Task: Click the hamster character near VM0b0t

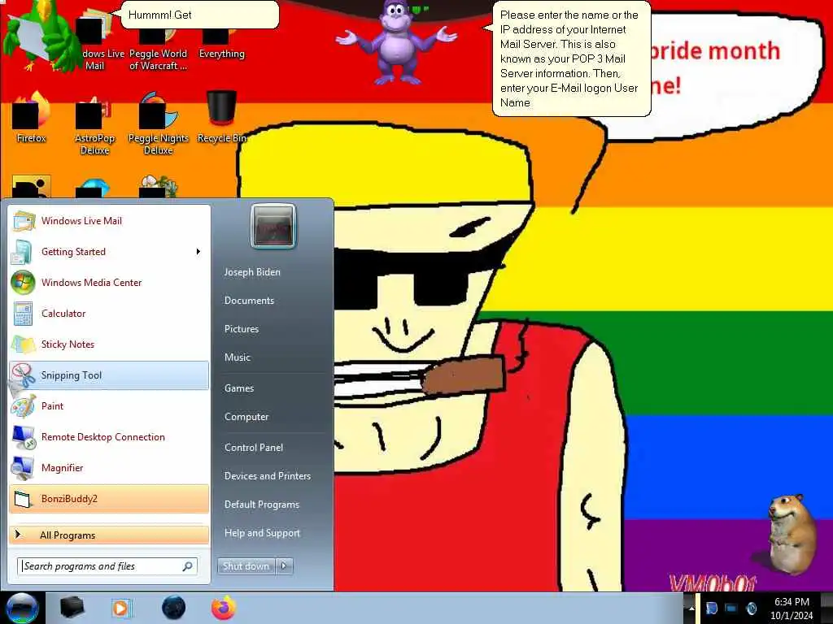Action: tap(792, 535)
